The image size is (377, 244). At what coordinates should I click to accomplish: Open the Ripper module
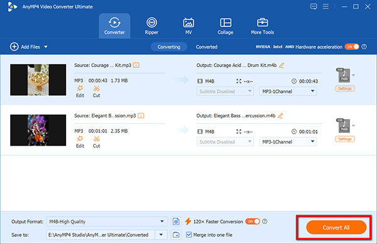151,26
